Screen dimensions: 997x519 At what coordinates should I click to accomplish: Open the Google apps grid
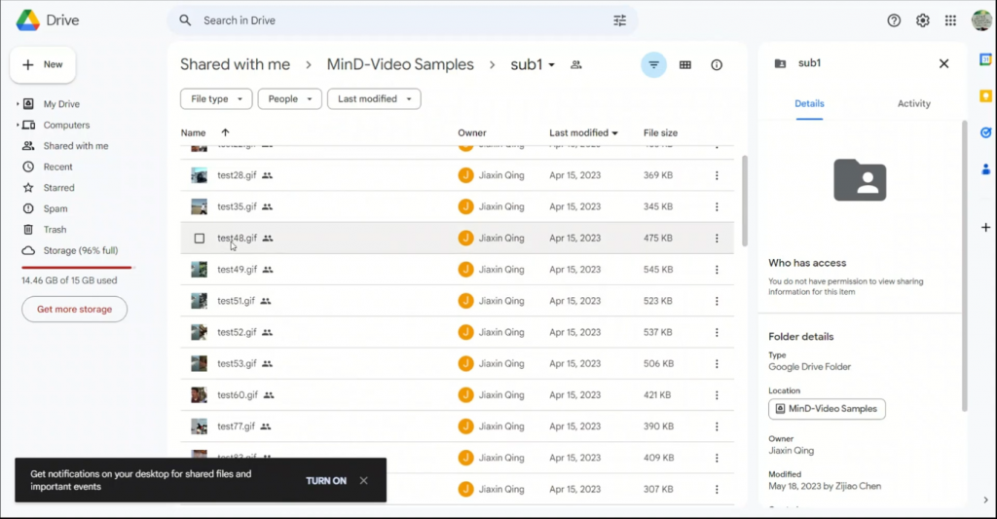950,20
